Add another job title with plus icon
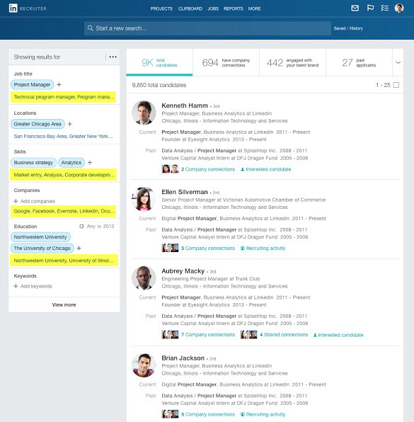 tap(59, 84)
